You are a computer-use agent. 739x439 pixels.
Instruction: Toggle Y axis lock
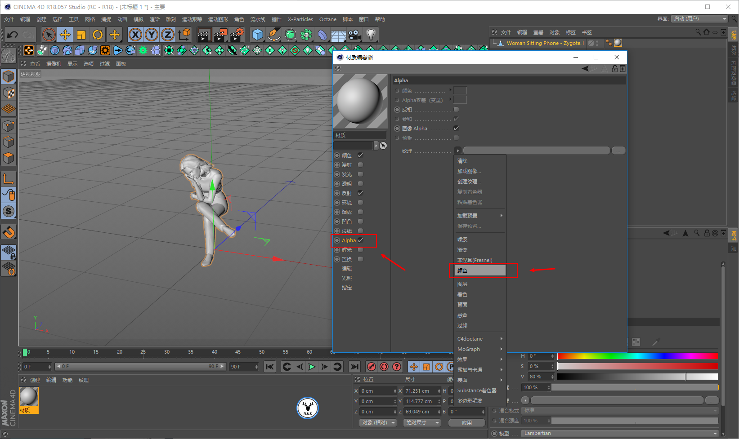[x=152, y=35]
